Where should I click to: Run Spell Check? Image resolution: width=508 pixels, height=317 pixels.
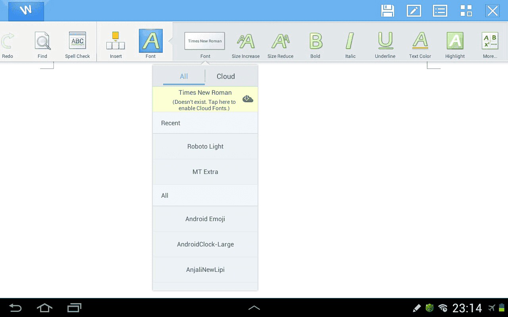point(77,45)
